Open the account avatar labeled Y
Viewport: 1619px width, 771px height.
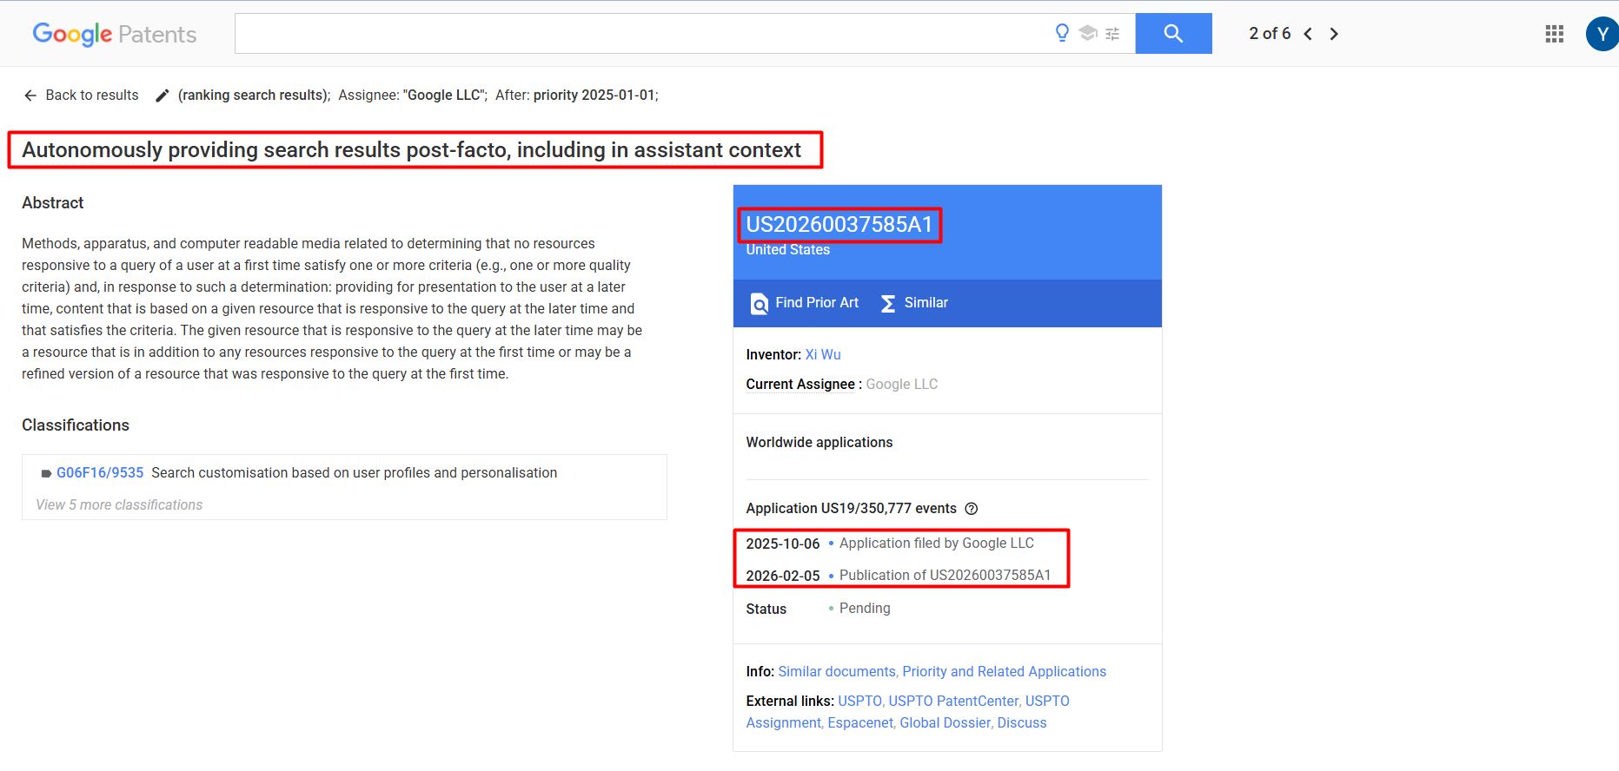[1602, 34]
